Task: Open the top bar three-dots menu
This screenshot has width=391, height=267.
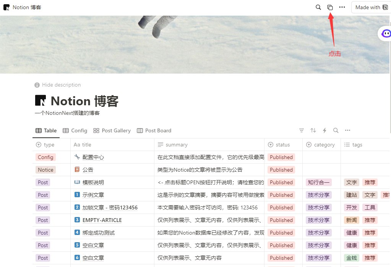Action: click(x=342, y=7)
